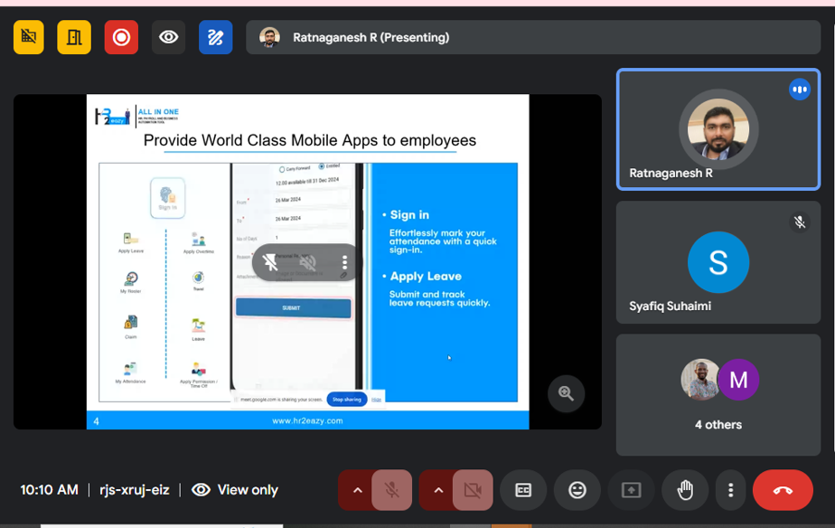
Task: Unpin the presentation using overlay pin icon
Action: pyautogui.click(x=270, y=263)
